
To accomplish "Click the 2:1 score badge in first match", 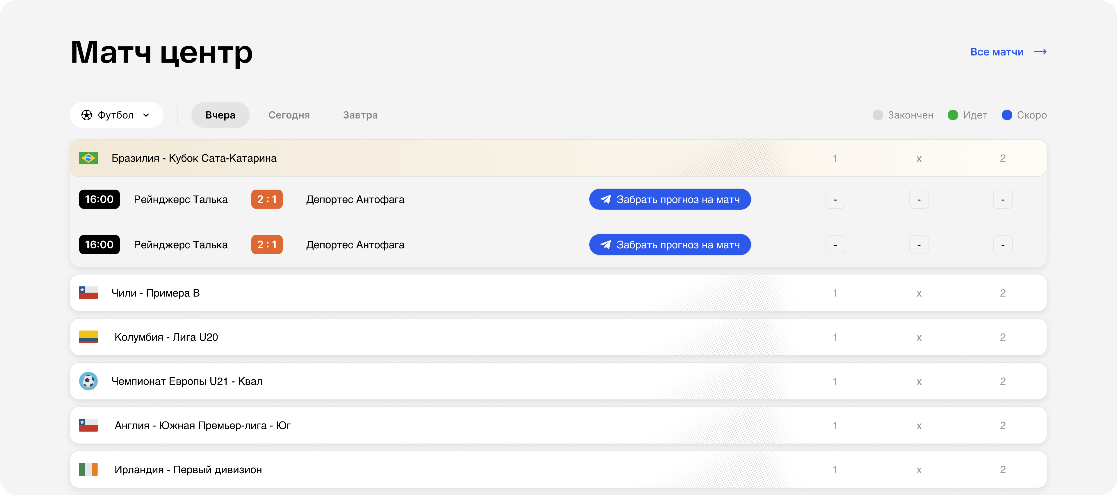I will click(x=267, y=199).
